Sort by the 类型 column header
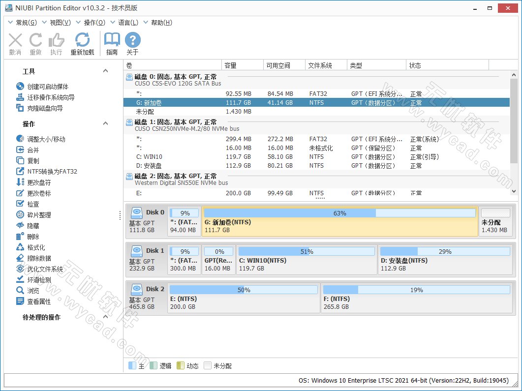The width and height of the screenshot is (522, 391). 376,65
